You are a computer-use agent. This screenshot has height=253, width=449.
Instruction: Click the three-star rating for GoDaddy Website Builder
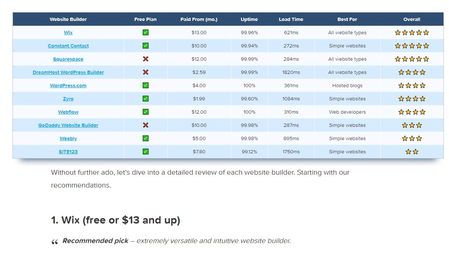pyautogui.click(x=412, y=125)
